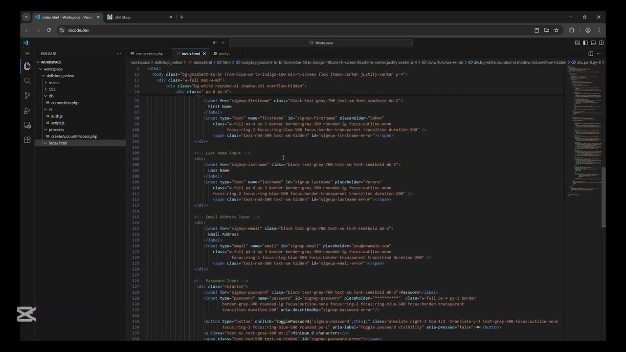Viewport: 626px width, 352px height.
Task: Open the Explorer view in activity bar
Action: 27,66
